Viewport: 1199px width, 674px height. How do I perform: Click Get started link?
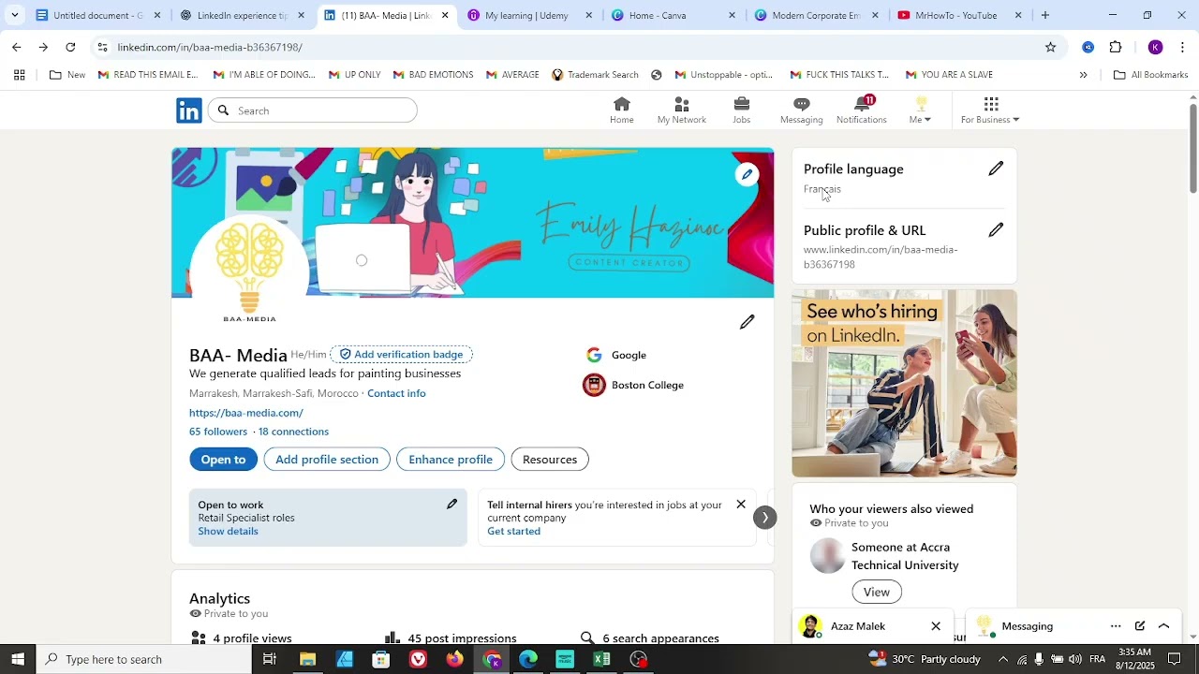click(513, 531)
